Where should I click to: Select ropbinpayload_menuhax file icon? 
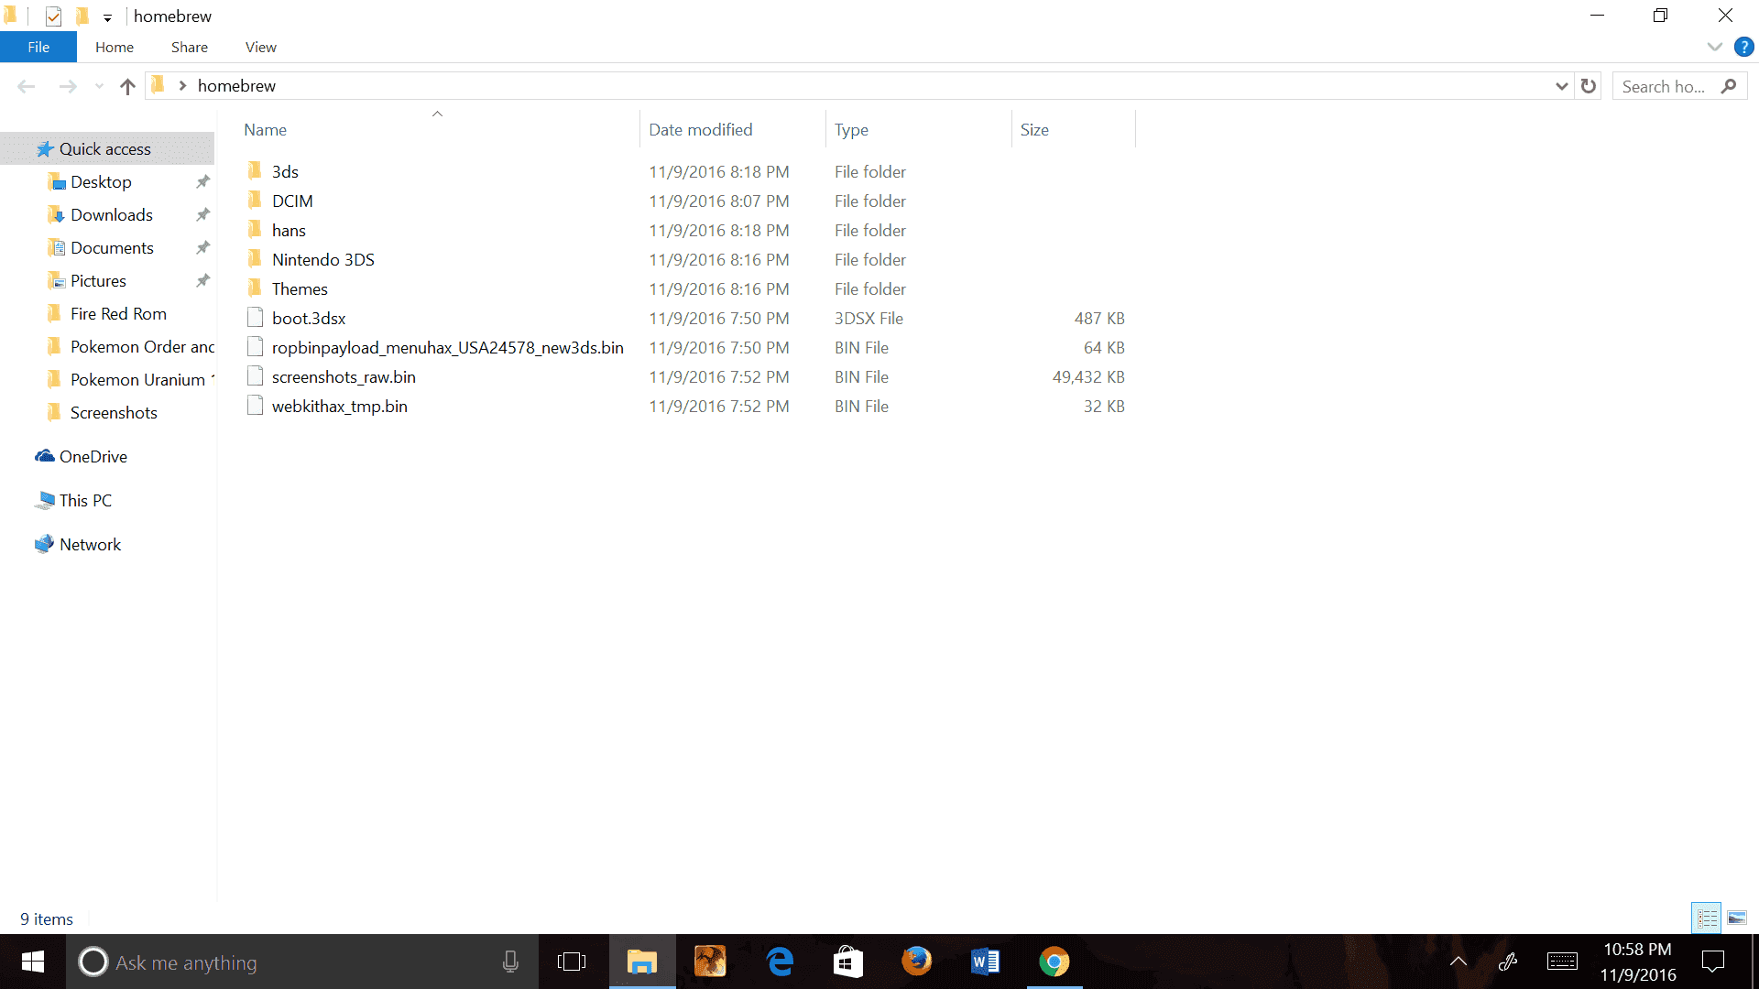tap(255, 347)
